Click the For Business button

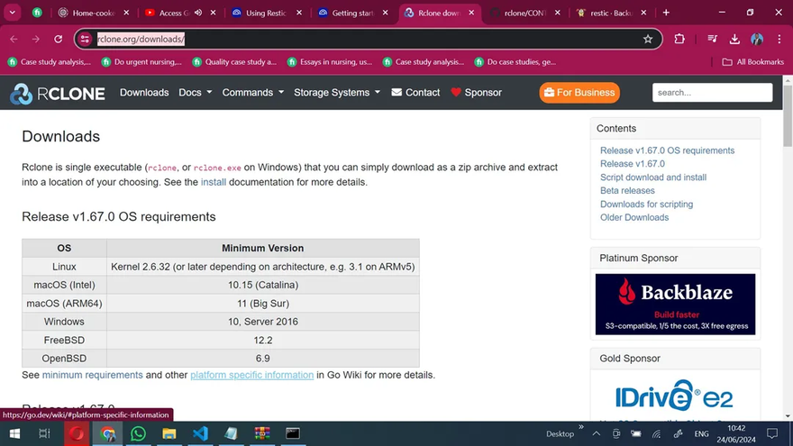click(579, 93)
